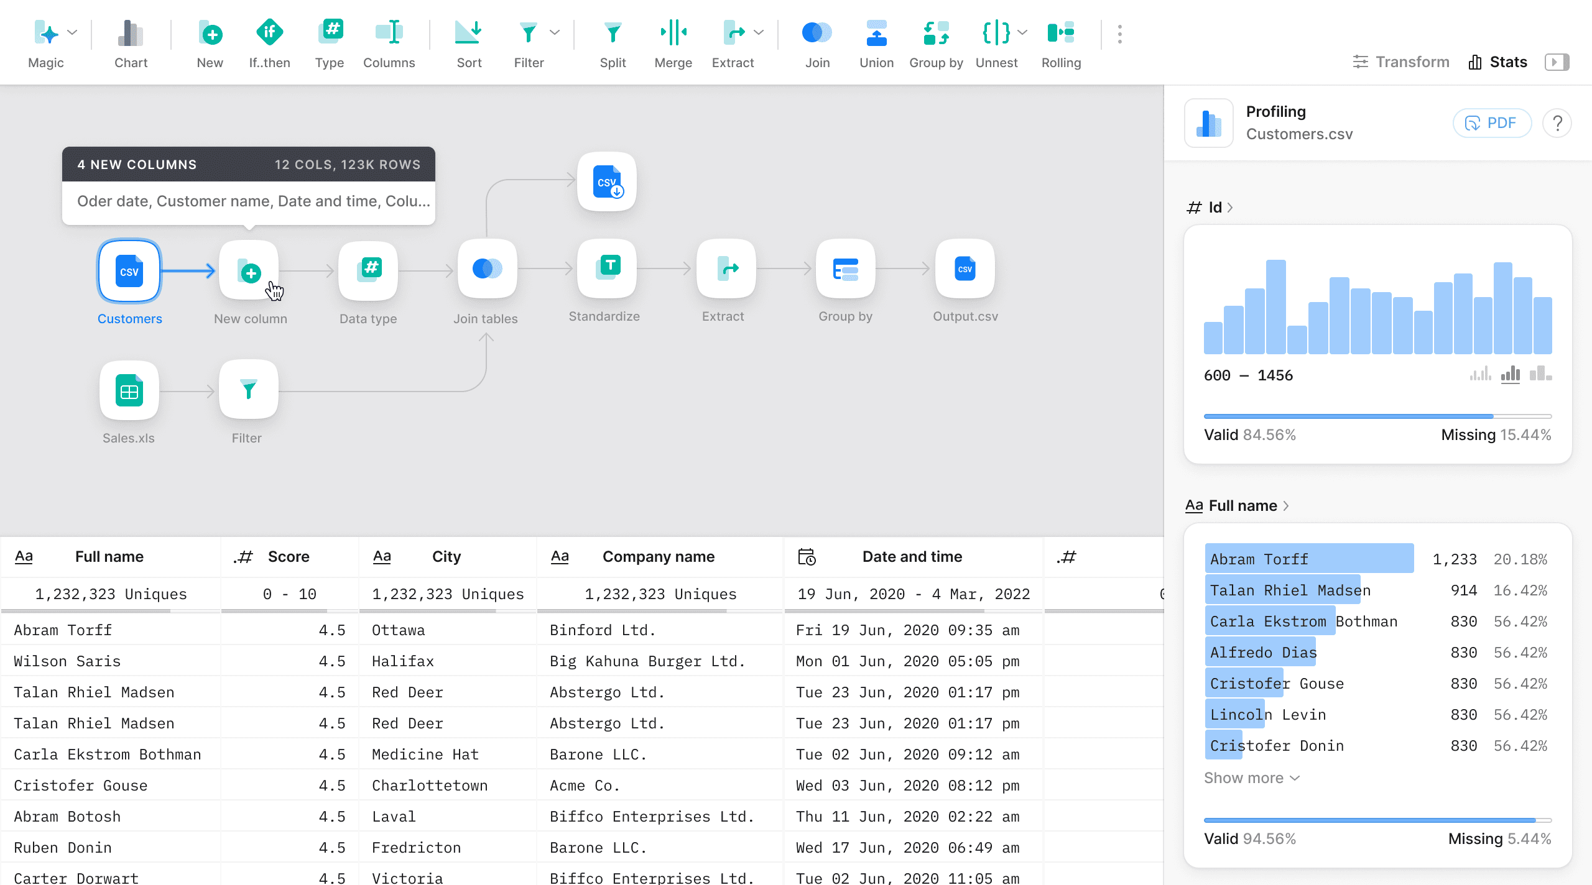Click the Charlottetown city cell
Image resolution: width=1592 pixels, height=885 pixels.
point(448,785)
